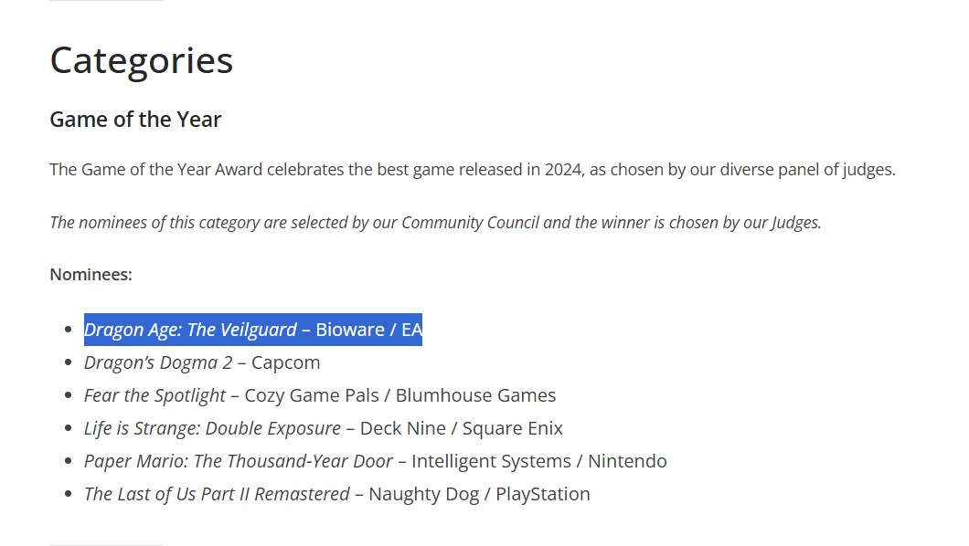Click the Naughty Dog / PlayStation text
The height and width of the screenshot is (546, 969).
click(480, 494)
